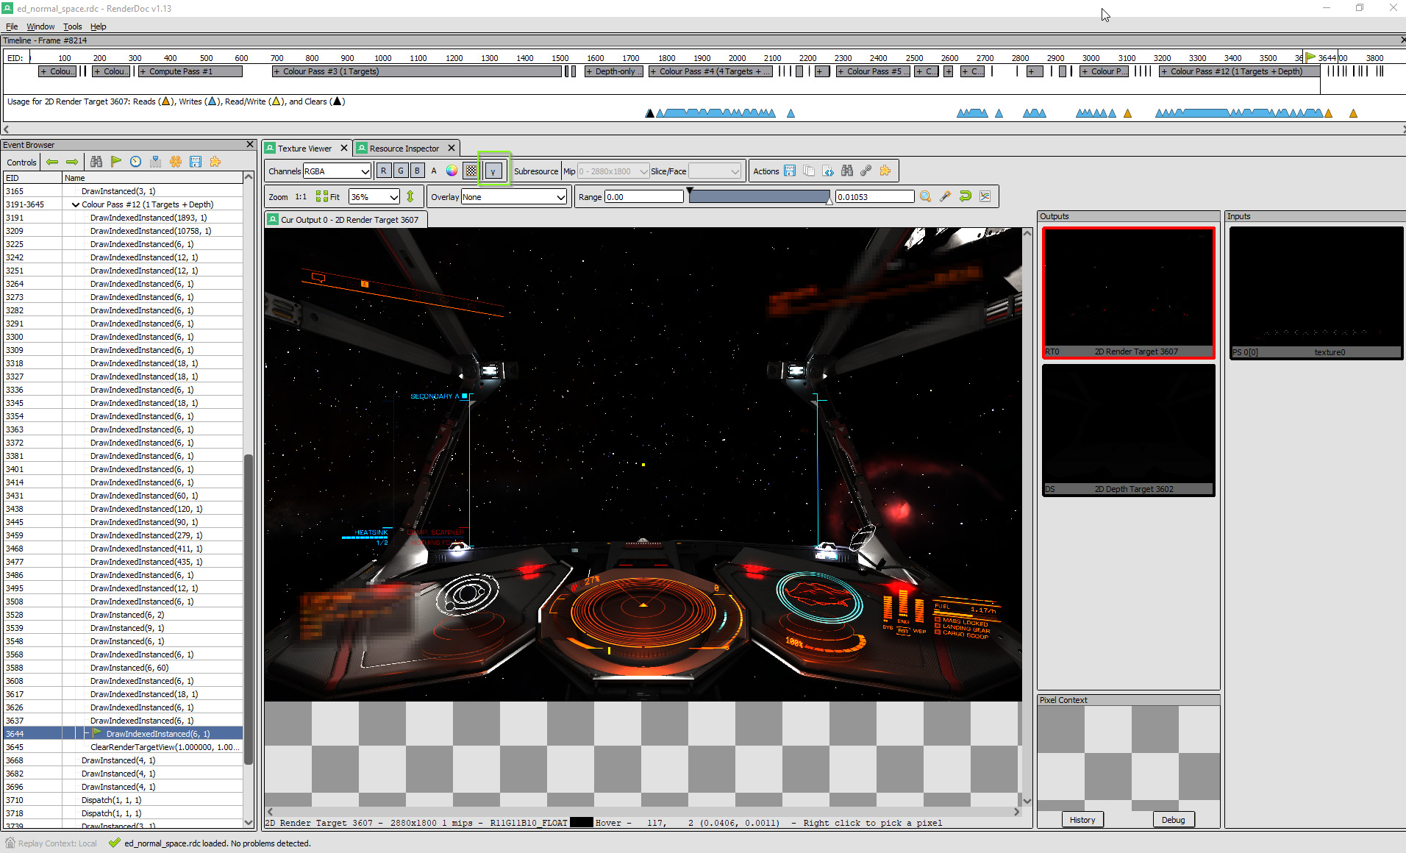Toggle 1:1 zoom mode
The image size is (1406, 853).
coord(301,196)
